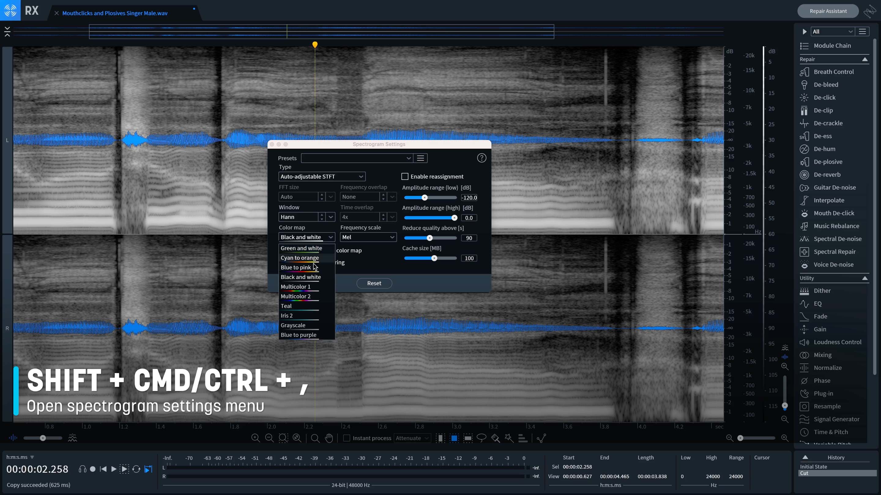
Task: Toggle loop playback
Action: (136, 469)
